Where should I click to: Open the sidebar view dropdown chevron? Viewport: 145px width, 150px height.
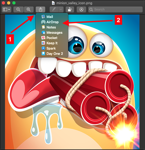click(9, 9)
